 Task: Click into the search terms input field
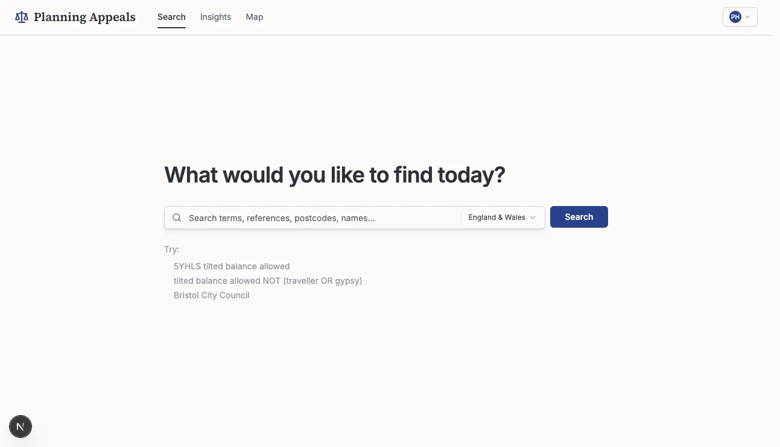click(x=314, y=217)
